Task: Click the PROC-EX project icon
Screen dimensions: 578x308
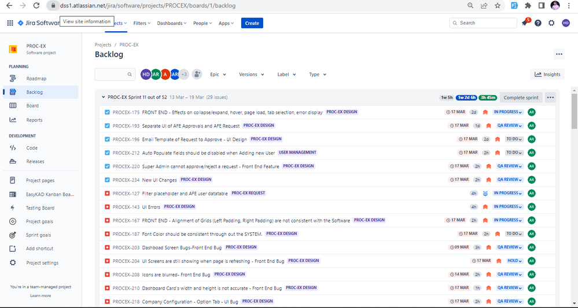Action: [13, 49]
